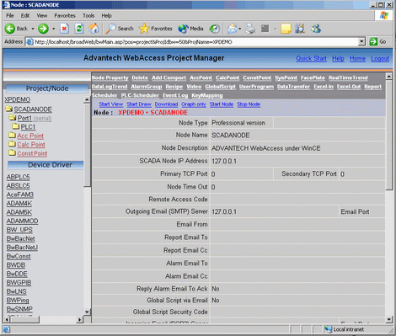Click the Print toolbar icon
Screen dimensions: 396x336
coord(250,29)
